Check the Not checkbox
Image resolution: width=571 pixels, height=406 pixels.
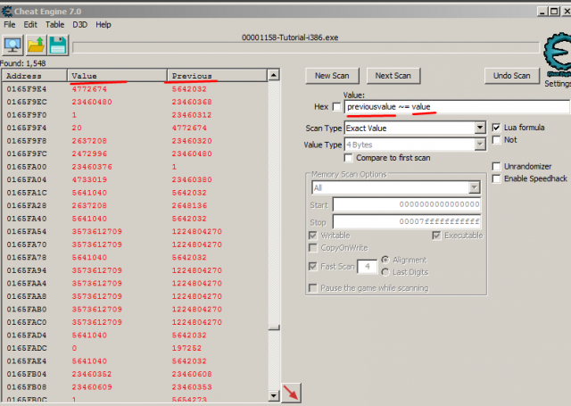(496, 140)
